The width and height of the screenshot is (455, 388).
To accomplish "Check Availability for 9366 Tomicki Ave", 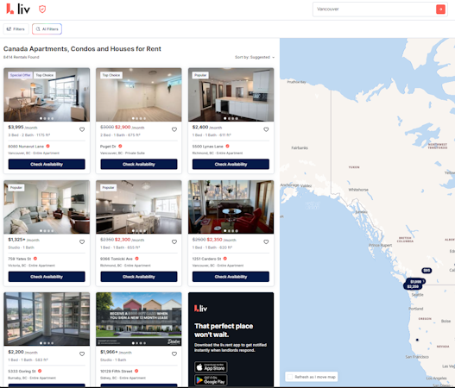I will pos(139,277).
